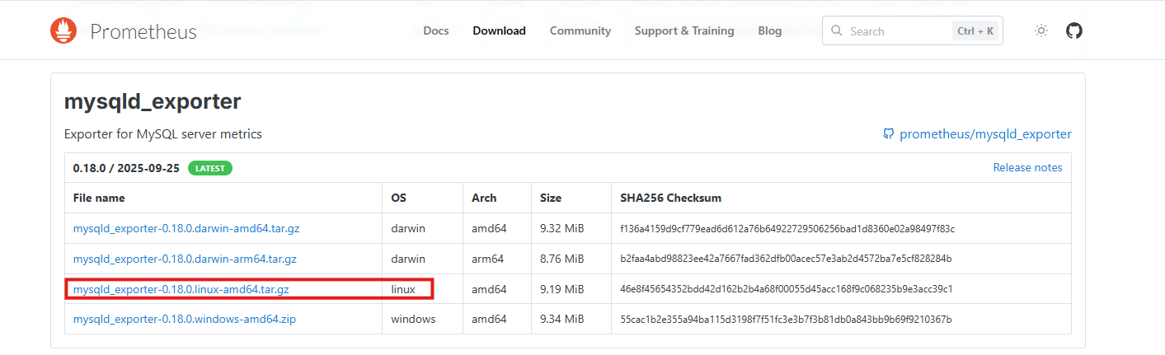Download mysqld_exporter-0.18.0.windows-amd64.zip

coord(184,319)
